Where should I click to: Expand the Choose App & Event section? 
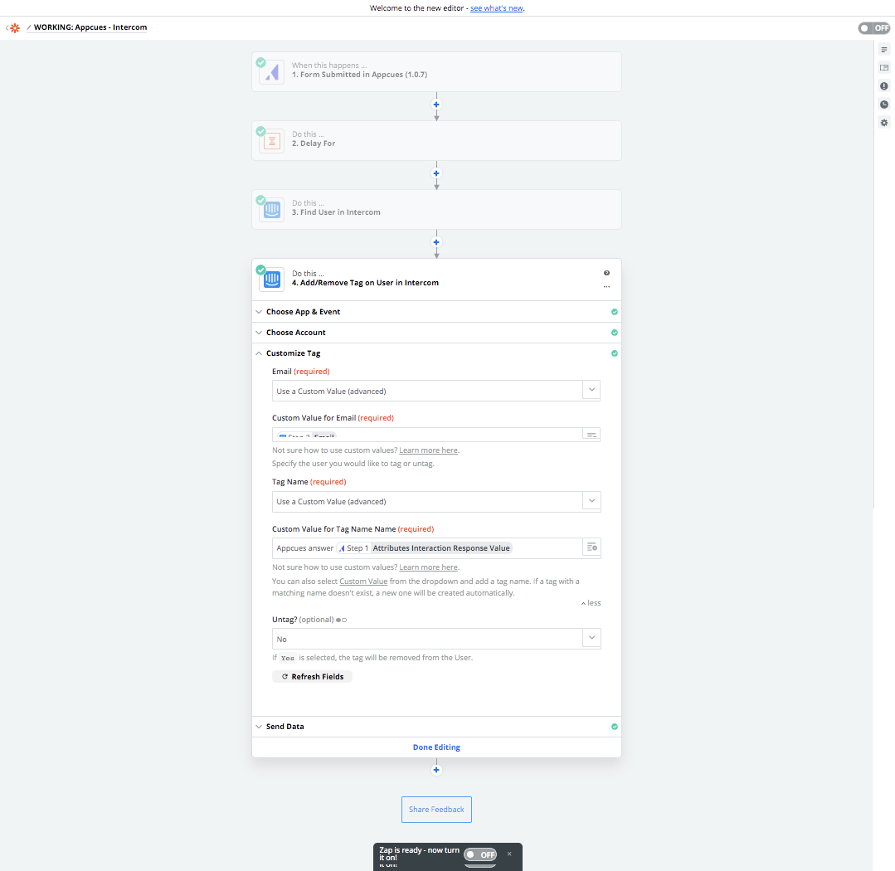click(436, 312)
